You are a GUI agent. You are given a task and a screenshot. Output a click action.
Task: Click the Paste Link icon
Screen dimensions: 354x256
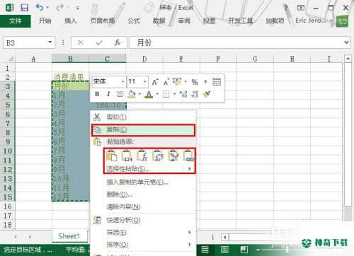click(x=188, y=156)
